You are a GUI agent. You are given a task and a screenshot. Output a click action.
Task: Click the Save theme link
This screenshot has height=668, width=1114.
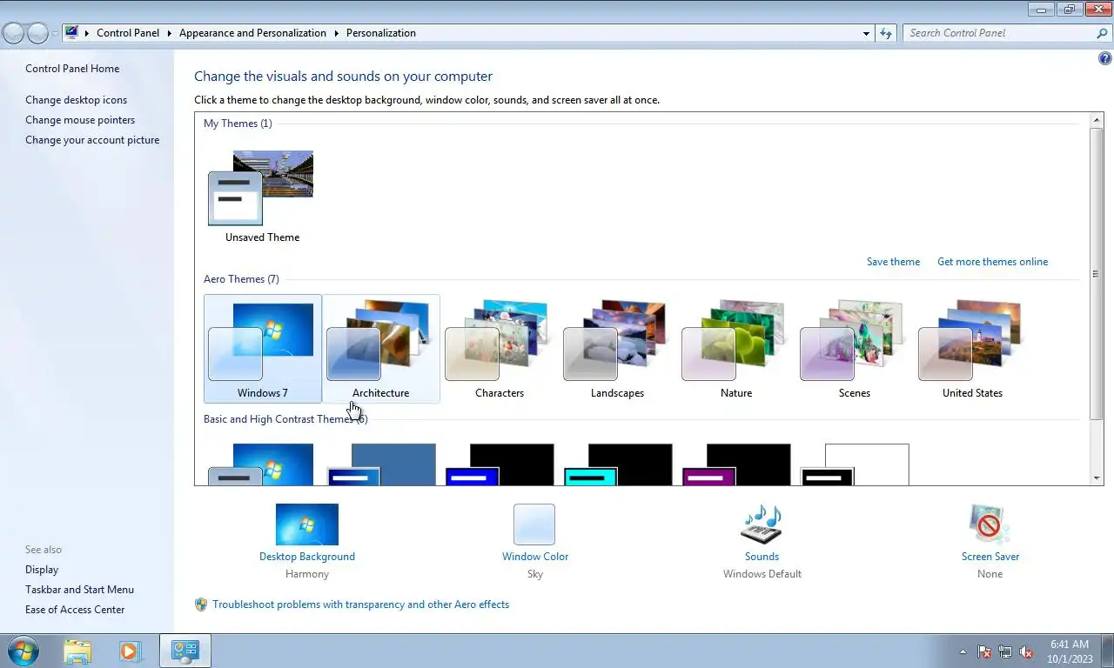pyautogui.click(x=893, y=262)
